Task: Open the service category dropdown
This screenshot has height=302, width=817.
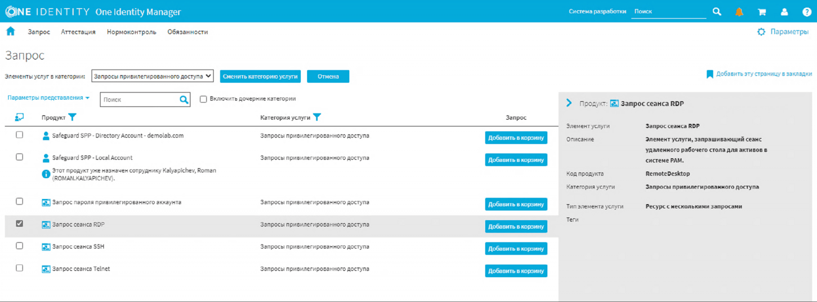Action: tap(152, 76)
